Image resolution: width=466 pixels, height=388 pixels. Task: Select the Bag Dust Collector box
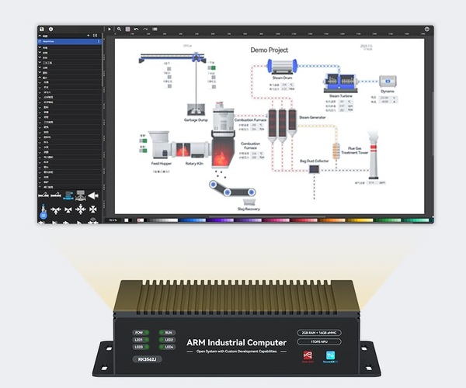click(x=314, y=169)
